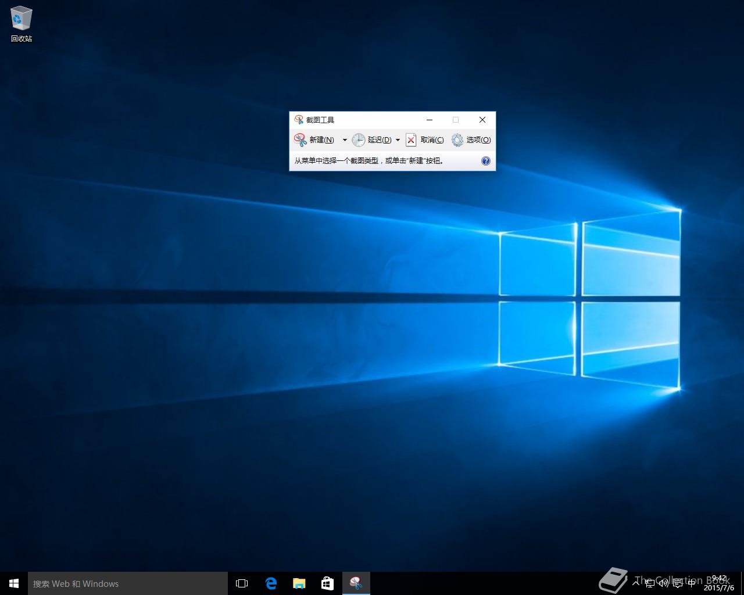Open the volume speaker tray icon
Image resolution: width=744 pixels, height=595 pixels.
[663, 583]
